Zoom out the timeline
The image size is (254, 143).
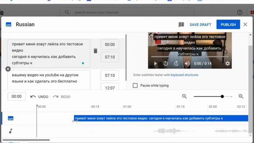tap(184, 96)
